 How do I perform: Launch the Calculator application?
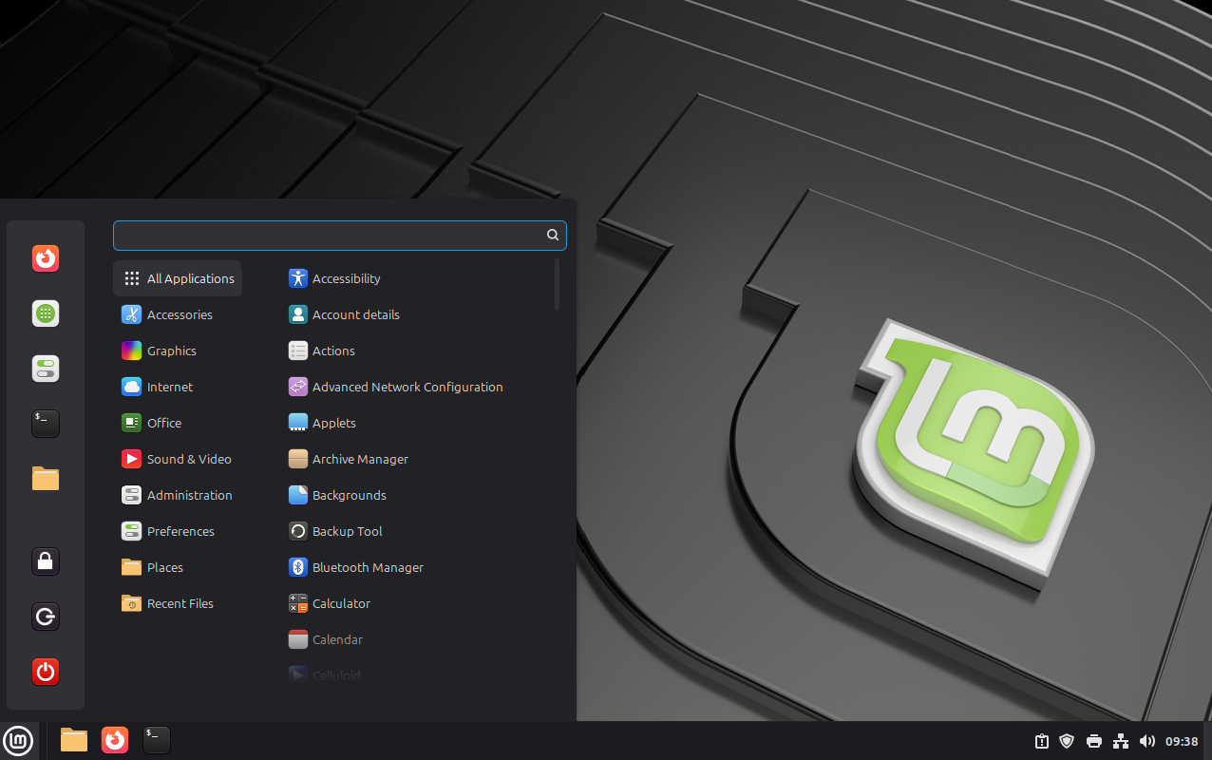[x=340, y=603]
